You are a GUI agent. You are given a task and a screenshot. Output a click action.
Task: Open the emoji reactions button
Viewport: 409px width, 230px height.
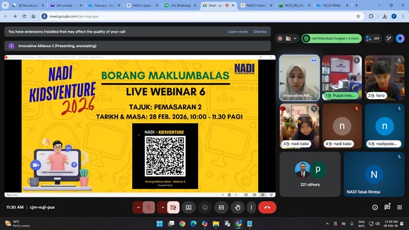point(205,208)
